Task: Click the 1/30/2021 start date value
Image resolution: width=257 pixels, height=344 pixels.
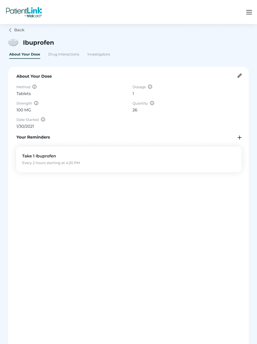Action: point(25,126)
